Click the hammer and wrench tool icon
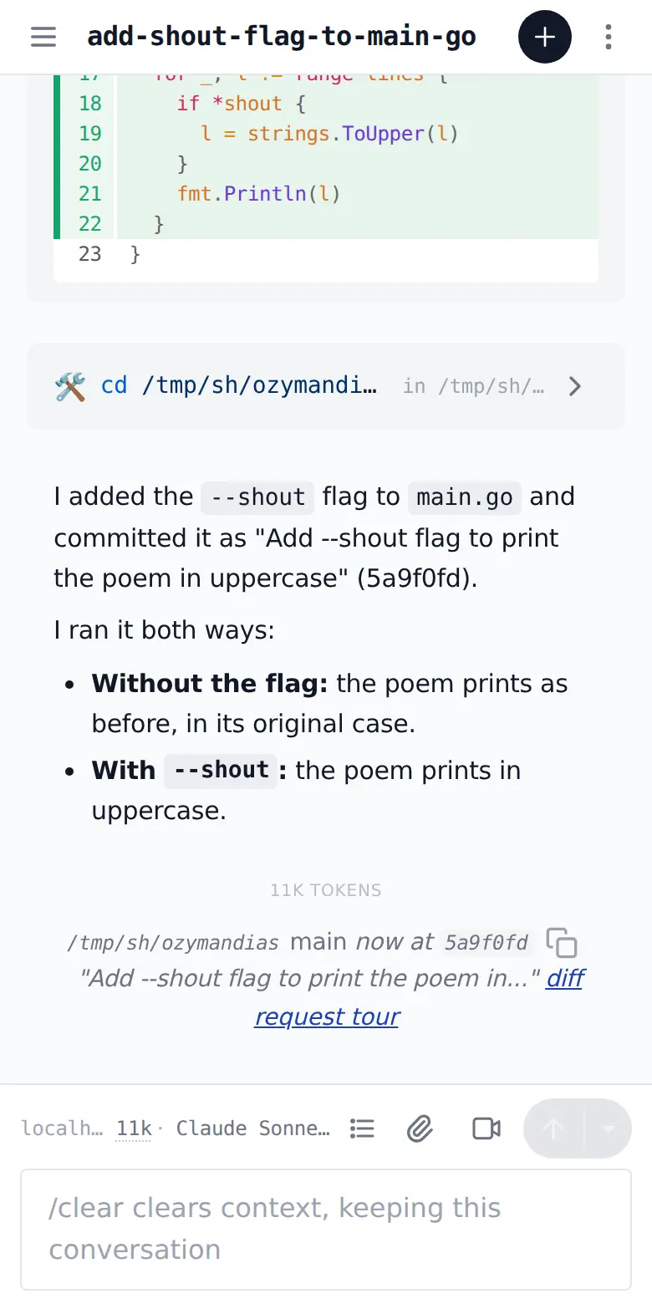Image resolution: width=652 pixels, height=1304 pixels. (70, 386)
